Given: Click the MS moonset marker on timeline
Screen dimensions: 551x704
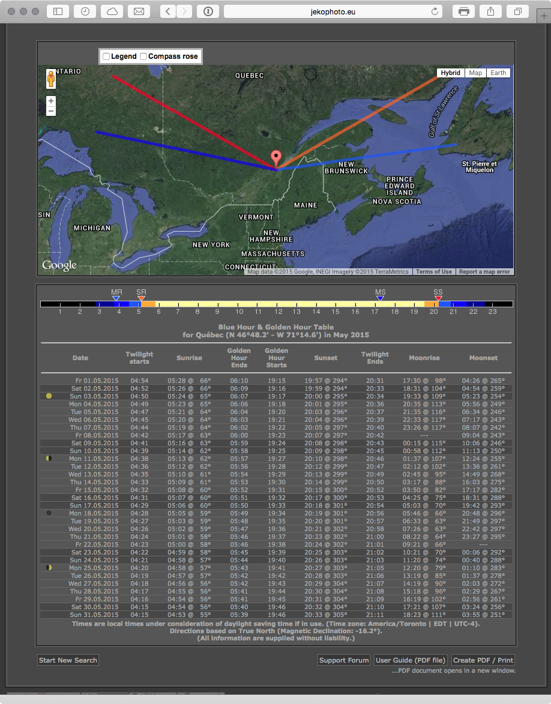Looking at the screenshot, I should [x=381, y=298].
